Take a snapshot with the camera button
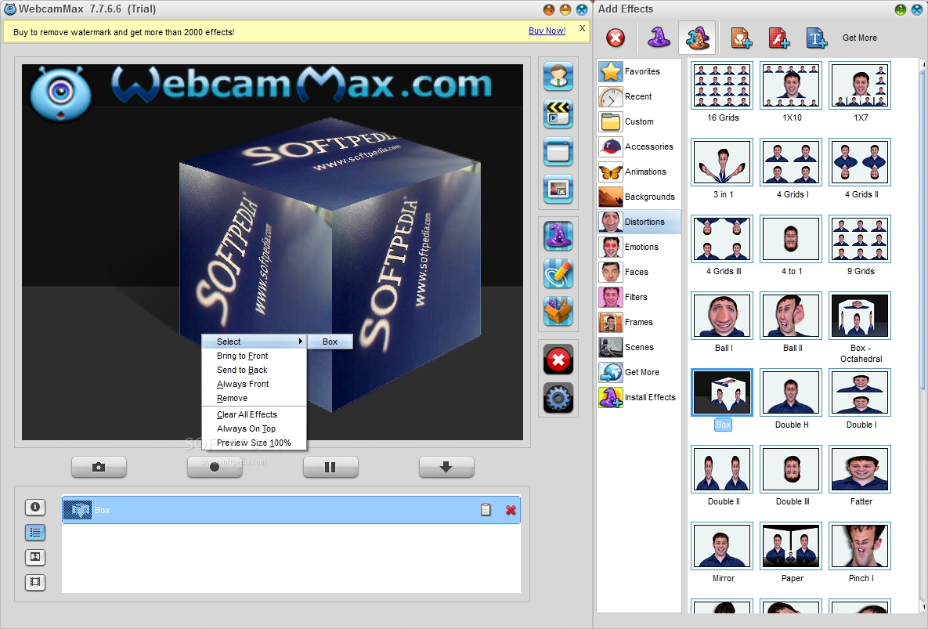Image resolution: width=928 pixels, height=629 pixels. [99, 467]
